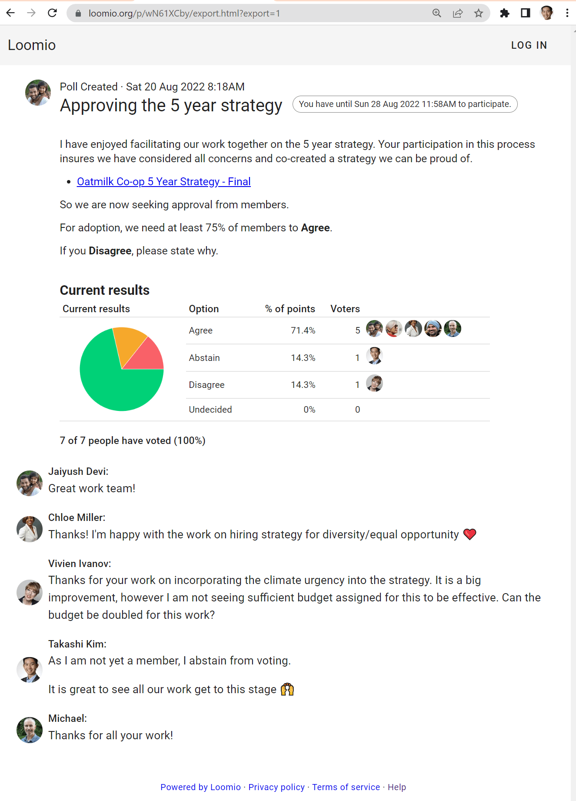Open the Privacy policy link
The height and width of the screenshot is (801, 576).
point(276,787)
